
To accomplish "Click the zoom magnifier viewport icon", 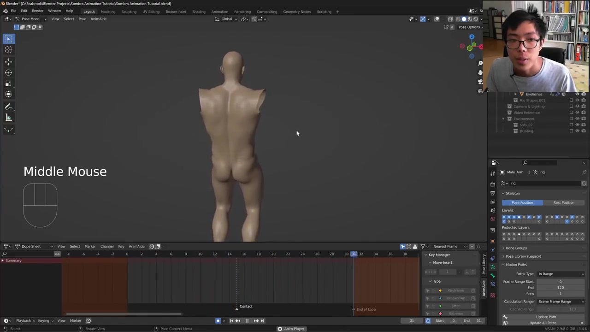I will (x=480, y=63).
